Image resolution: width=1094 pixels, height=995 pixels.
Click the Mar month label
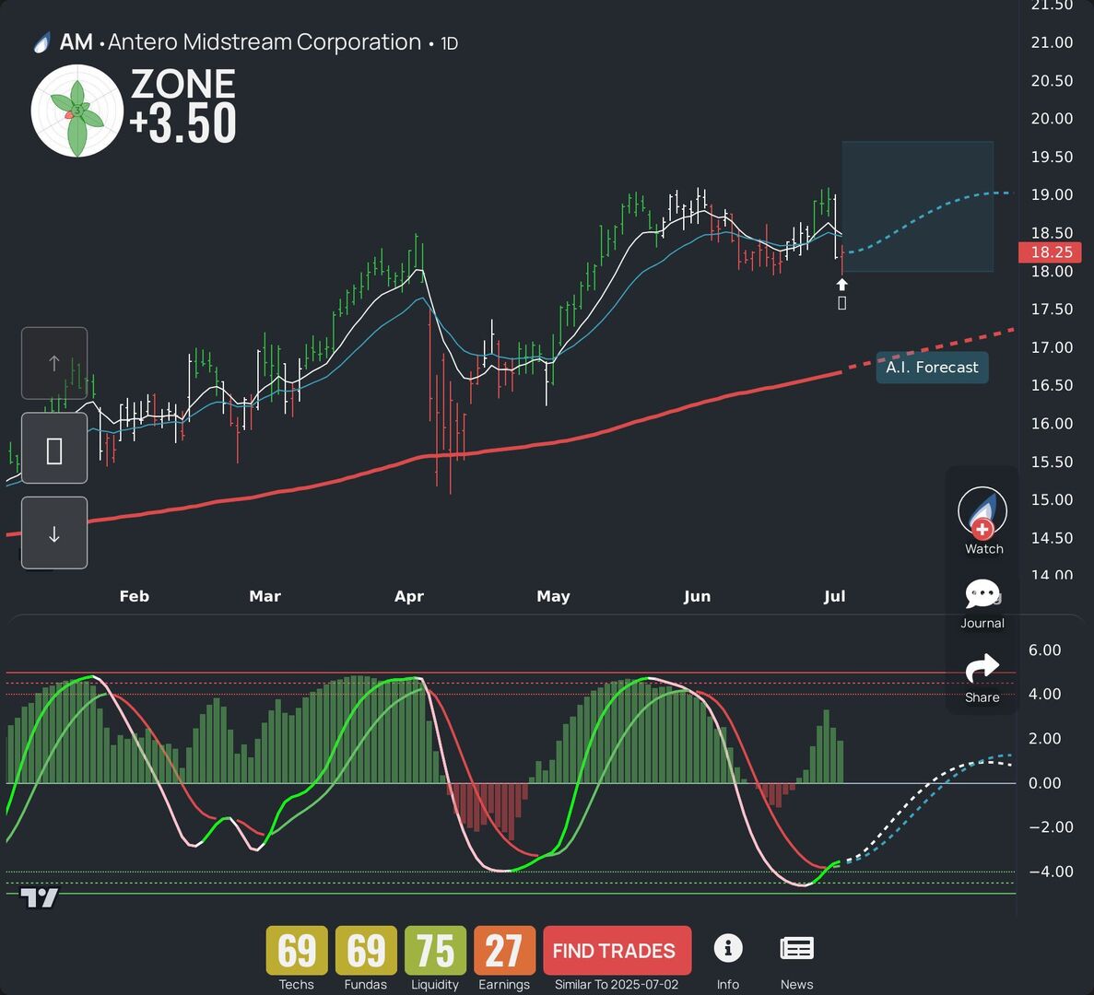point(265,596)
